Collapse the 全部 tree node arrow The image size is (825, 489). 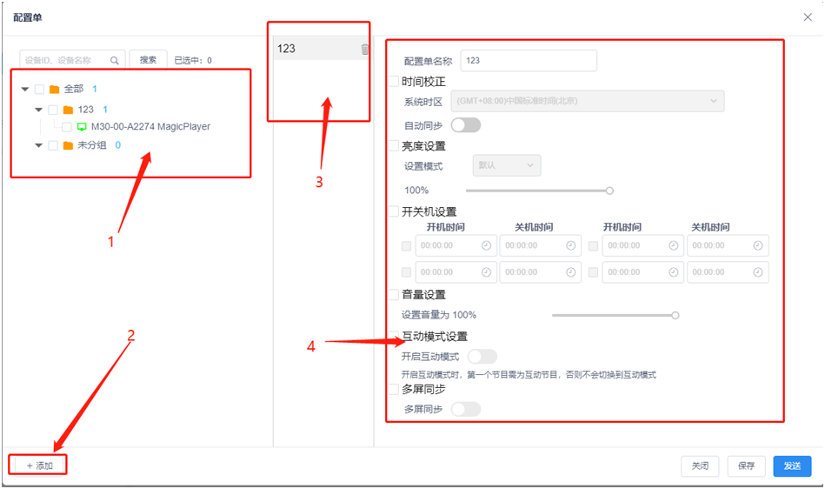[25, 90]
